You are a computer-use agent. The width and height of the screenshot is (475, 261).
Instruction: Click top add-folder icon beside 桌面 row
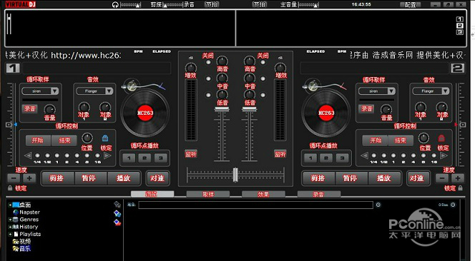click(117, 205)
